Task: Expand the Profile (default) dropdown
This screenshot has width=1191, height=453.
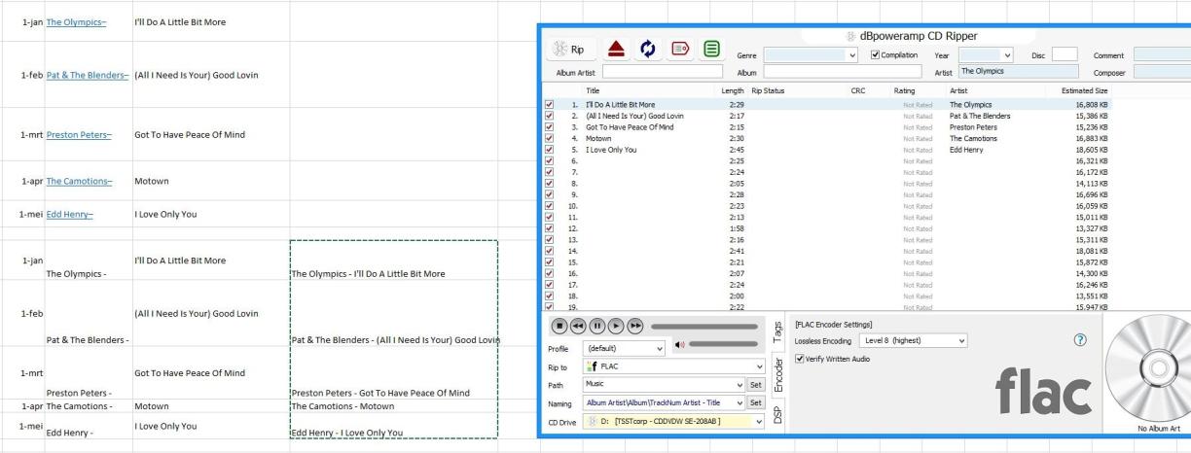Action: pyautogui.click(x=661, y=347)
